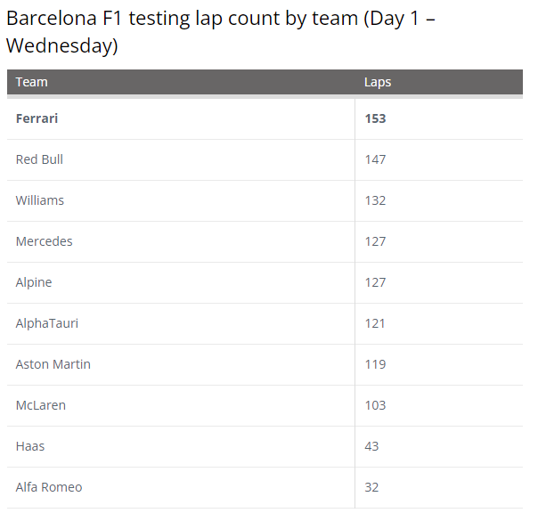Select the 103 laps value for McLaren

pyautogui.click(x=375, y=405)
